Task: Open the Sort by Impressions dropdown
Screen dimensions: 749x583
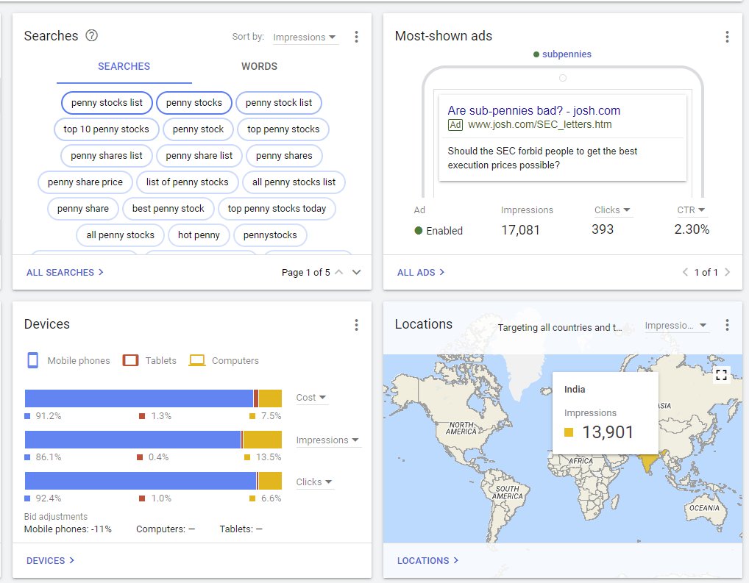Action: point(305,37)
